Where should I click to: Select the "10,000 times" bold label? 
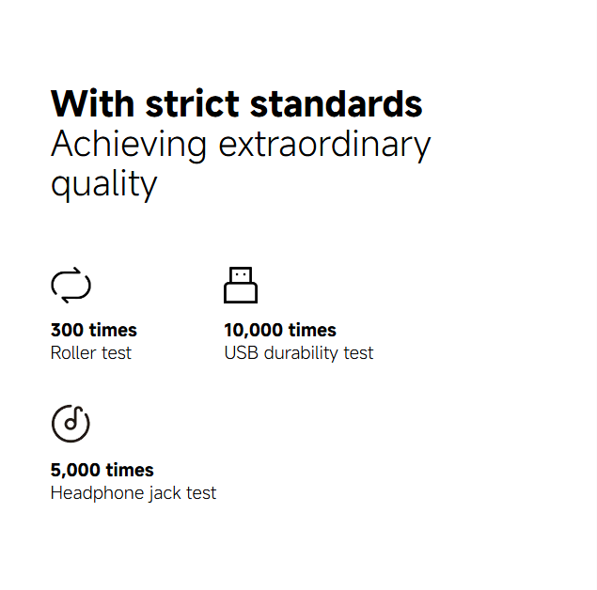click(x=280, y=330)
